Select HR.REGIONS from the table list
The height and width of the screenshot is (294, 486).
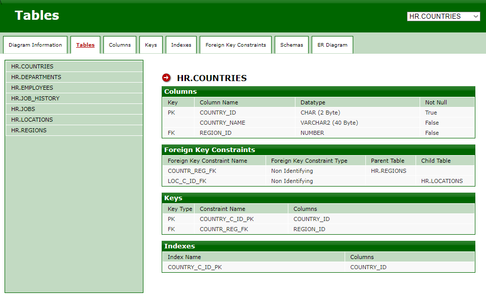[x=29, y=130]
